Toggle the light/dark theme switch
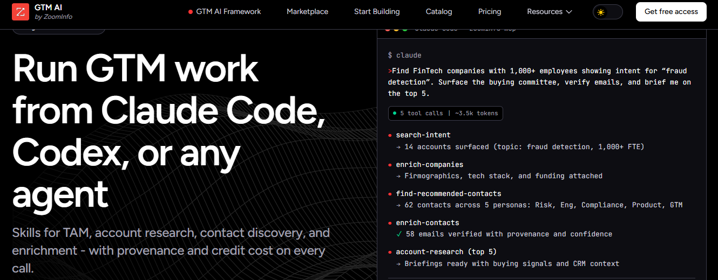This screenshot has height=280, width=718. click(608, 12)
